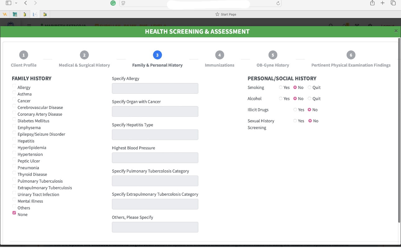401x248 pixels.
Task: Go to step 2 Medical & Surgical History
Action: pos(84,55)
